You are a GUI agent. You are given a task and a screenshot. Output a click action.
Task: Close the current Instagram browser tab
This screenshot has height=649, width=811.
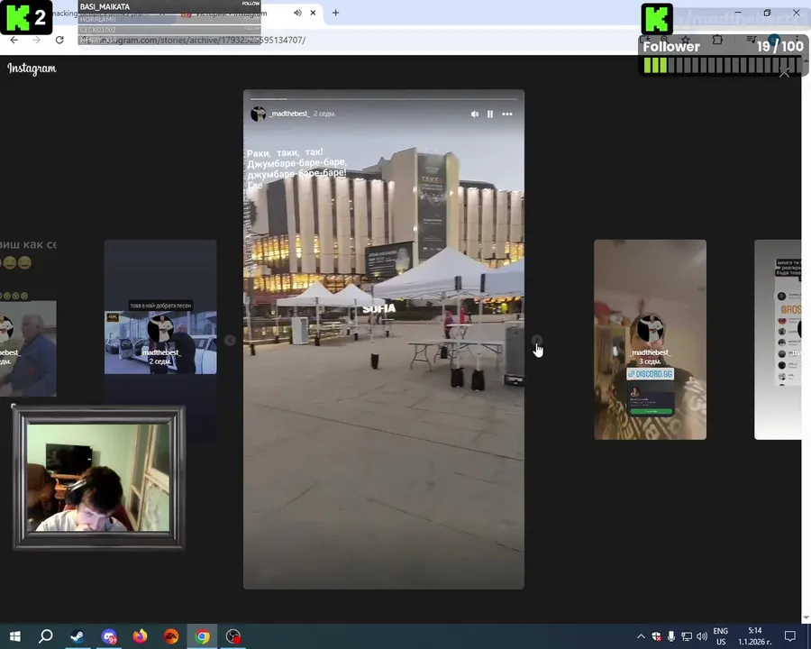[x=313, y=13]
